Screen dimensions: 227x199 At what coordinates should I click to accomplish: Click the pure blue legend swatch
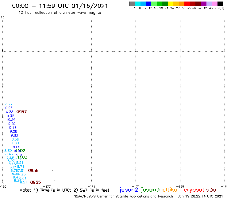tap(148, 4)
